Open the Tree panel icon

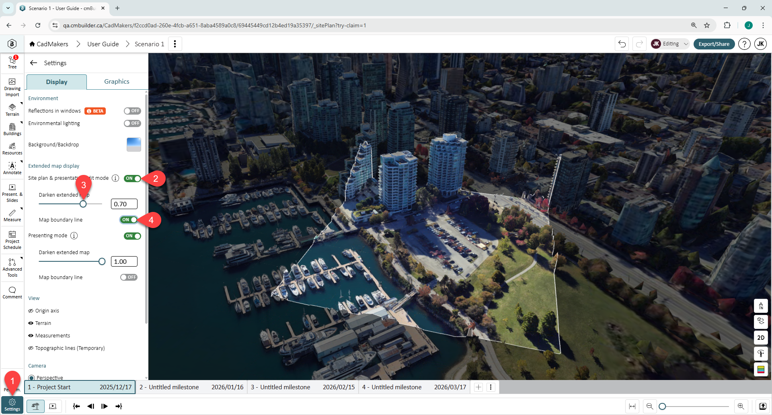click(x=12, y=62)
